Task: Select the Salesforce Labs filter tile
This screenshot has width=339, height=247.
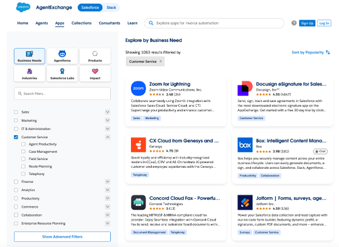Action: pyautogui.click(x=62, y=74)
